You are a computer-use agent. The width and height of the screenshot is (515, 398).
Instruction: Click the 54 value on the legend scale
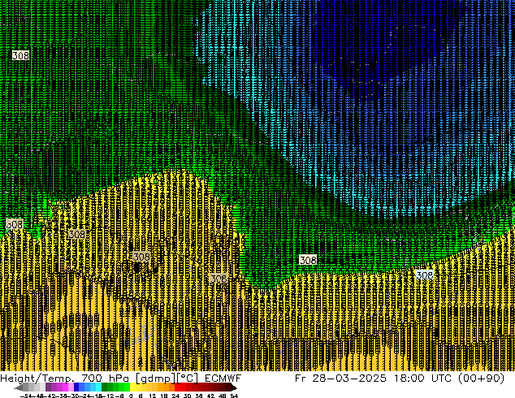[x=234, y=396]
